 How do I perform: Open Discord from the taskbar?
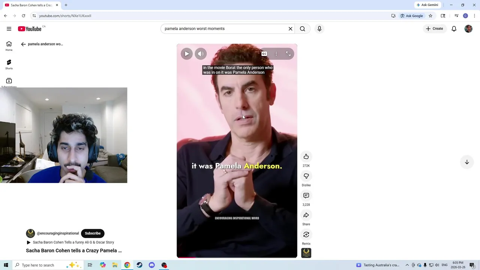tap(151, 265)
